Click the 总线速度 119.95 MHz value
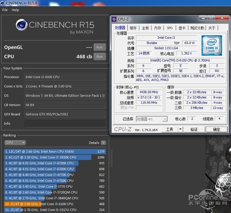The height and width of the screenshot is (213, 231). pos(149,103)
